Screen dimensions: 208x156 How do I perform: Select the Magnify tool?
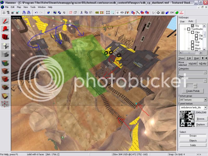5,29
